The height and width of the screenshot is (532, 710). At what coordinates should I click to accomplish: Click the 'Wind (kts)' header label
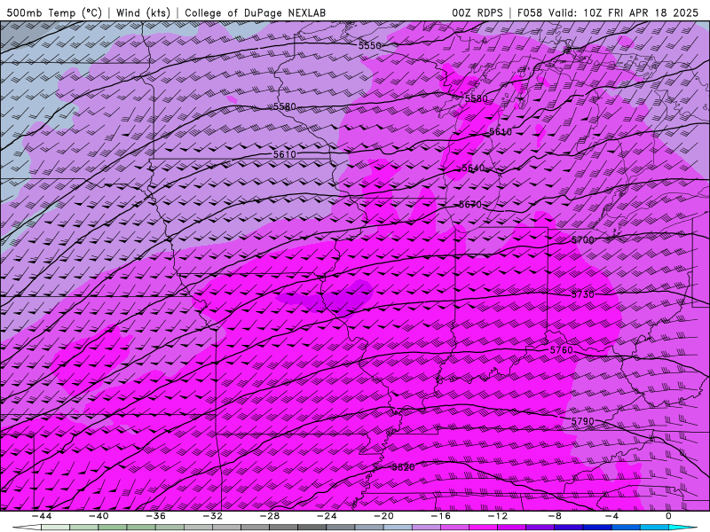(x=143, y=12)
